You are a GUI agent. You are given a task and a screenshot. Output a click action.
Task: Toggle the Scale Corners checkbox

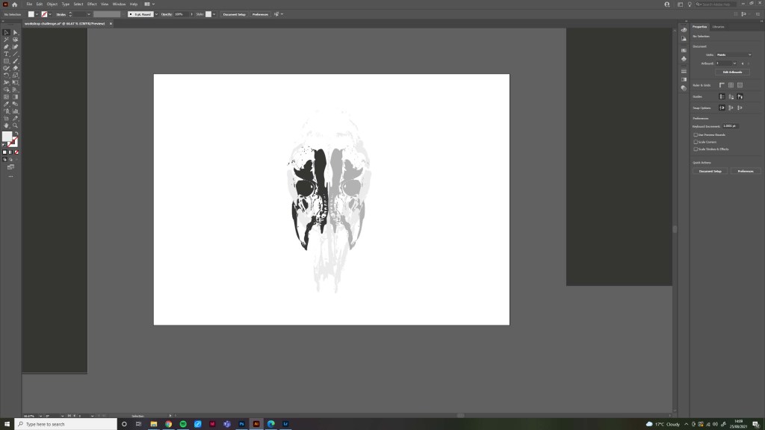coord(696,142)
